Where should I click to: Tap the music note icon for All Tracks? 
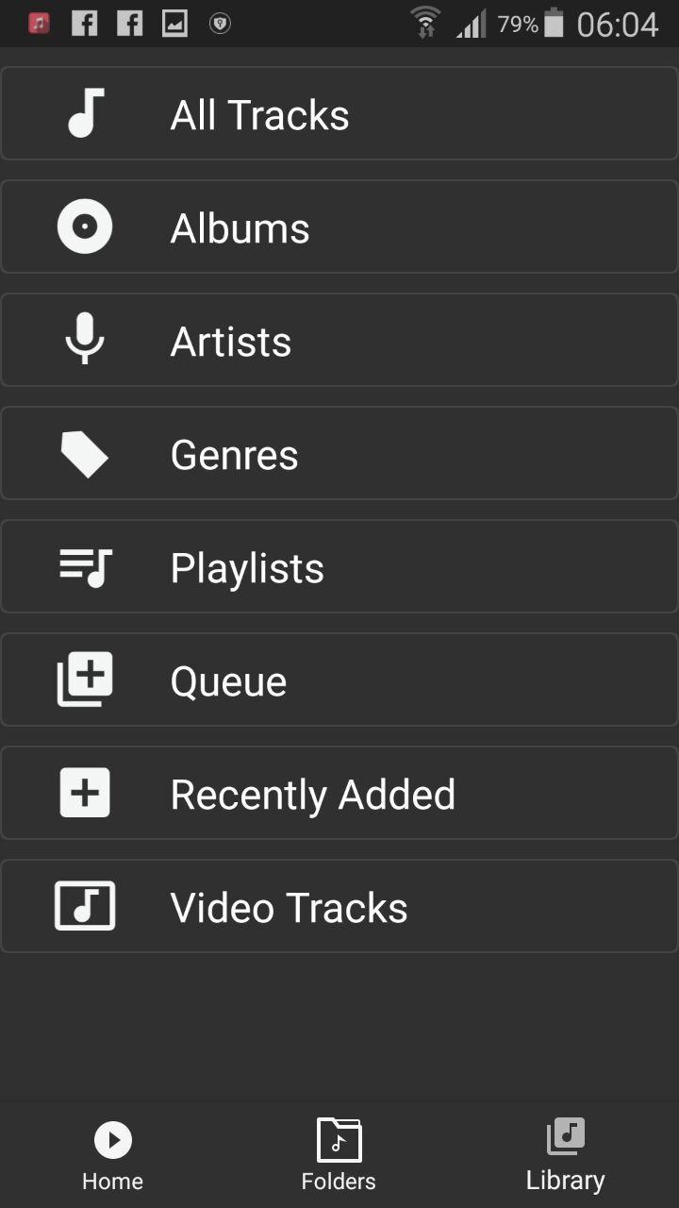point(85,113)
